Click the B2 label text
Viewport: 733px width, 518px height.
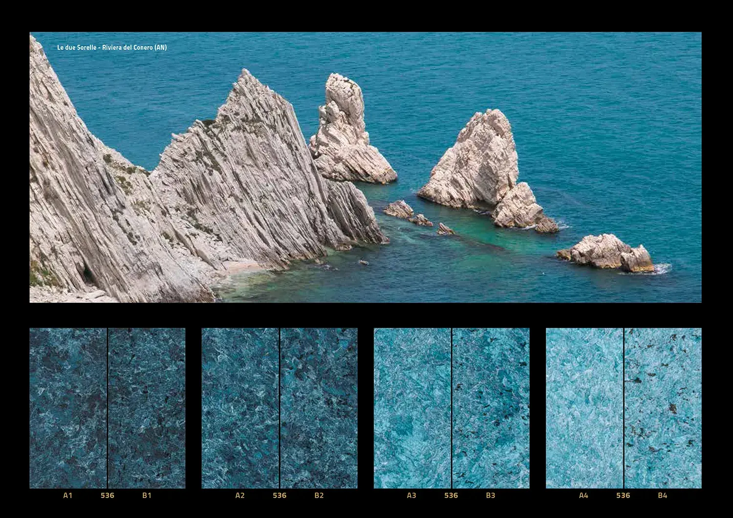(x=319, y=496)
